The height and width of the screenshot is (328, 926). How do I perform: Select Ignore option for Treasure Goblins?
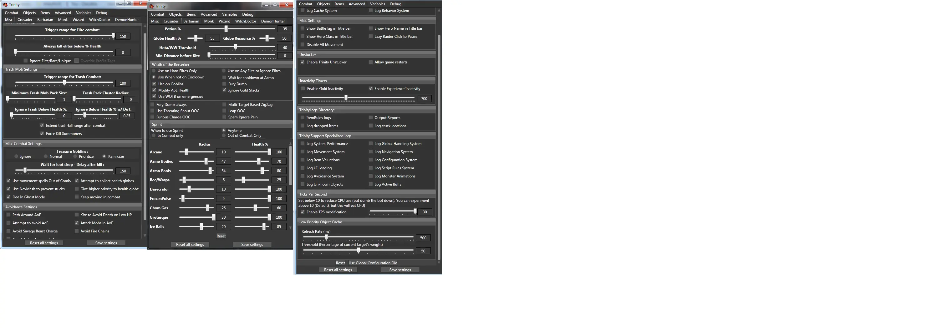coord(17,157)
